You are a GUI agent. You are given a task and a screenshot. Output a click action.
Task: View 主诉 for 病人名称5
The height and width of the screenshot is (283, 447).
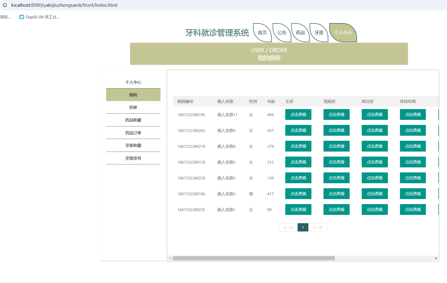point(298,162)
